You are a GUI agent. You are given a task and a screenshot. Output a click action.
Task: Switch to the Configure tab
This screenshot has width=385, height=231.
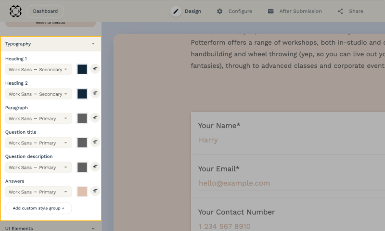pos(234,11)
